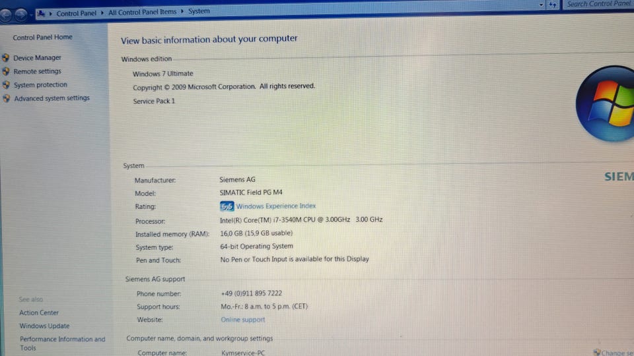Click the Change settings link
This screenshot has height=356, width=634.
(x=617, y=353)
